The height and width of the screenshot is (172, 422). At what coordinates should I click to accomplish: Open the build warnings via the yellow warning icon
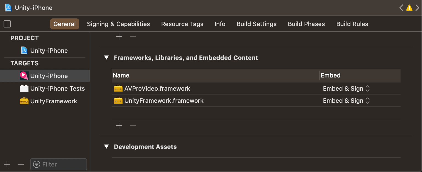pos(409,8)
